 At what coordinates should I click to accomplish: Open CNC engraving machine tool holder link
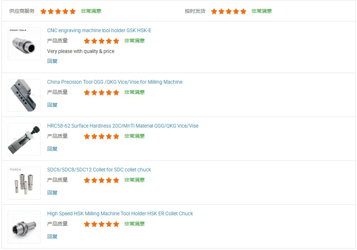(x=99, y=30)
